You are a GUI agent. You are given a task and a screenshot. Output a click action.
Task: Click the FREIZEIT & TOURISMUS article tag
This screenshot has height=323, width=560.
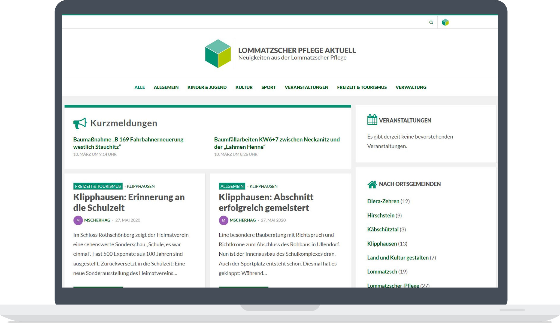(98, 186)
